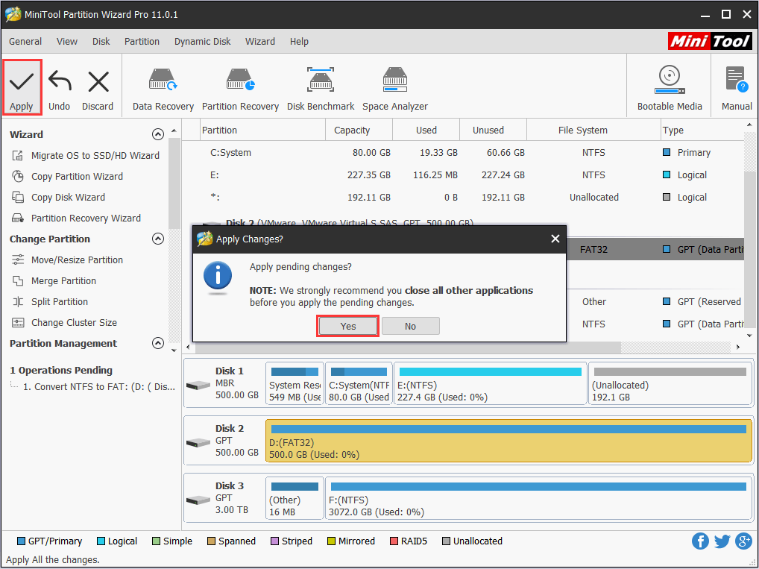759x569 pixels.
Task: Click the Undo arrow icon
Action: (x=60, y=82)
